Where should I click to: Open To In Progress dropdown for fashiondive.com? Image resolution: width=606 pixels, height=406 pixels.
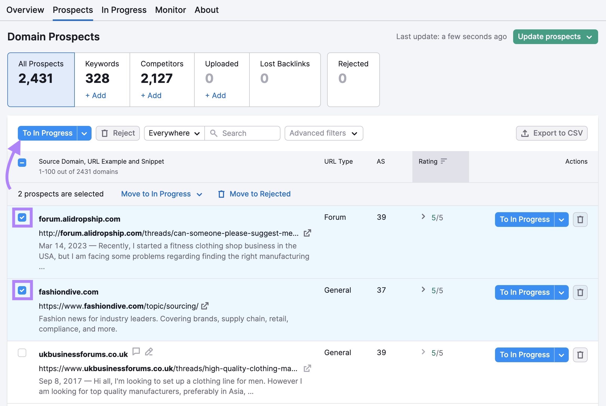point(561,292)
